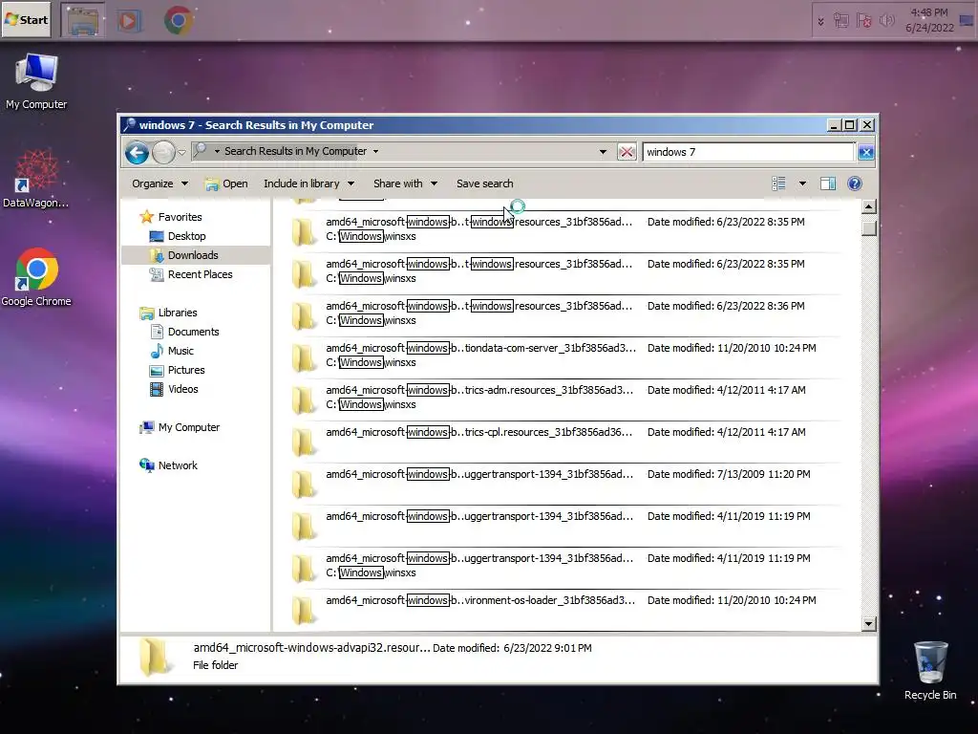Click folder icon of trics-adm.resources result
978x734 pixels.
point(303,399)
